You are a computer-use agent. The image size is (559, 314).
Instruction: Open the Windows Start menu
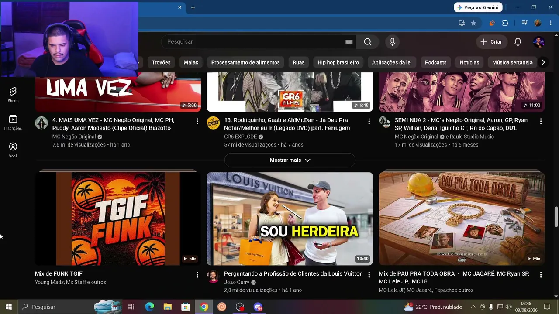tap(9, 307)
